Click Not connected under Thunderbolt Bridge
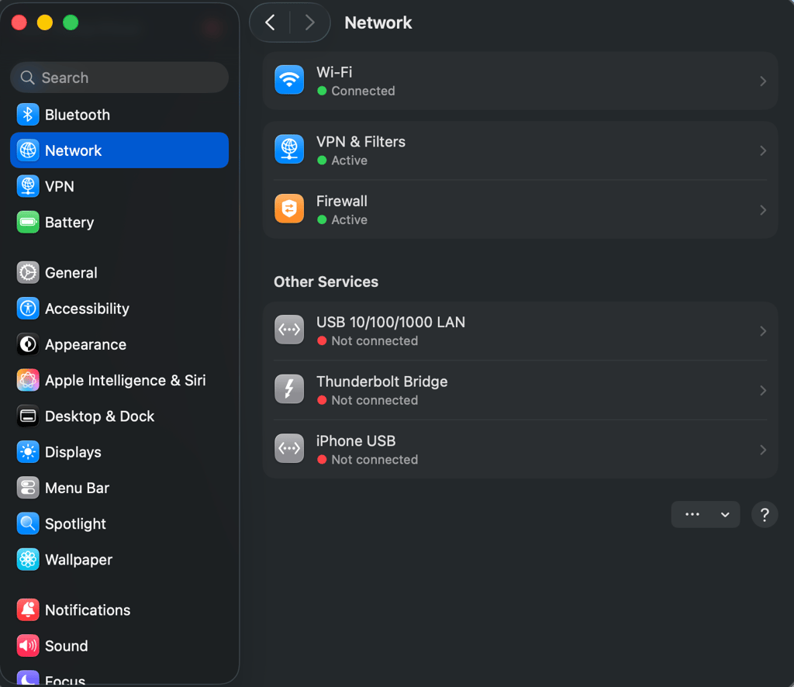Image resolution: width=794 pixels, height=687 pixels. pyautogui.click(x=375, y=400)
